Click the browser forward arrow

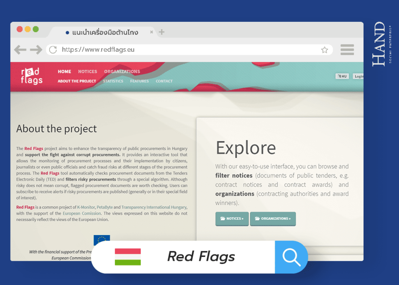coord(36,49)
